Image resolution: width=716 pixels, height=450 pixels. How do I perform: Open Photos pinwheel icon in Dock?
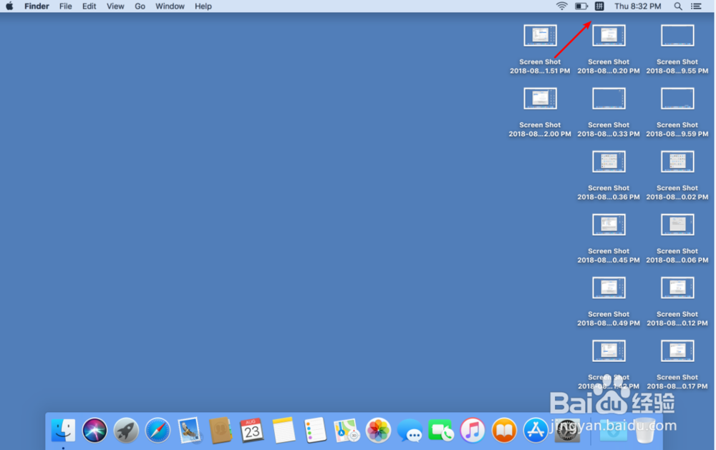[x=378, y=430]
